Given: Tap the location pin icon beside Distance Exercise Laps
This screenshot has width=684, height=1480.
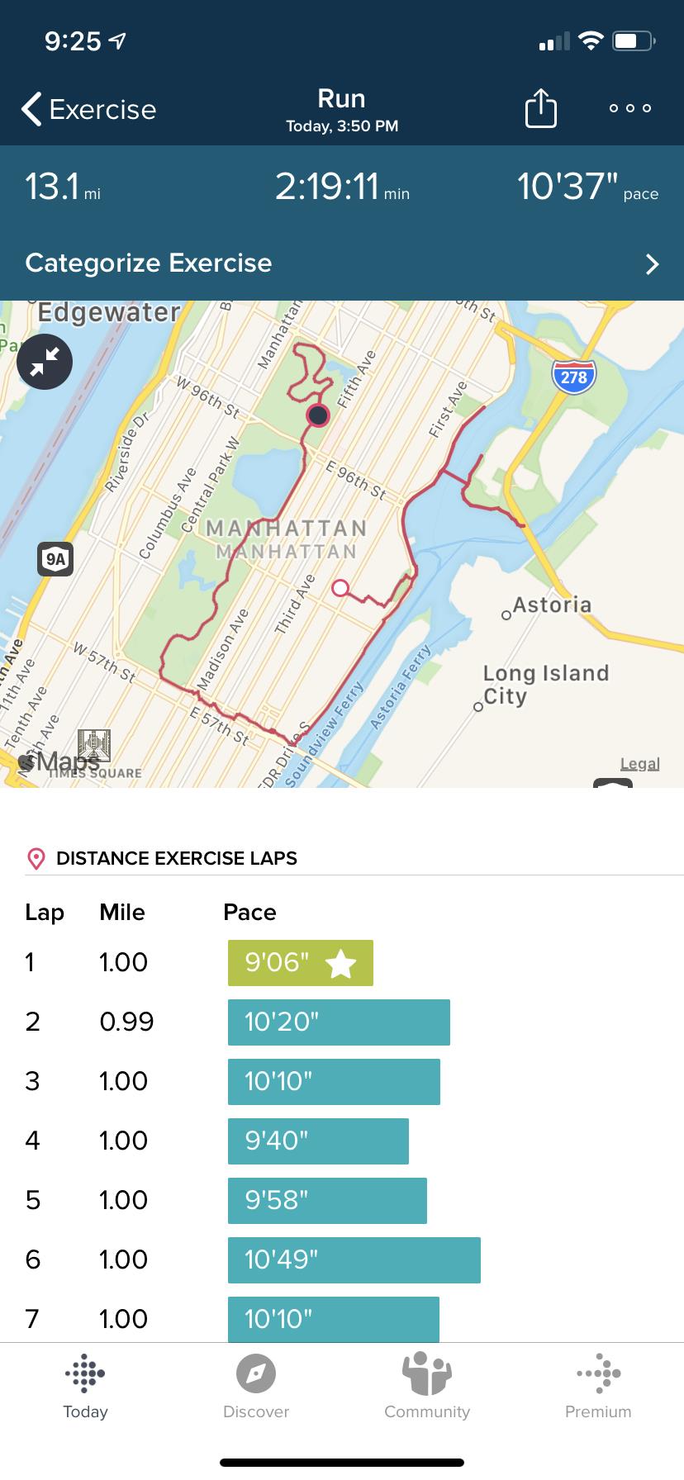Looking at the screenshot, I should coord(36,858).
